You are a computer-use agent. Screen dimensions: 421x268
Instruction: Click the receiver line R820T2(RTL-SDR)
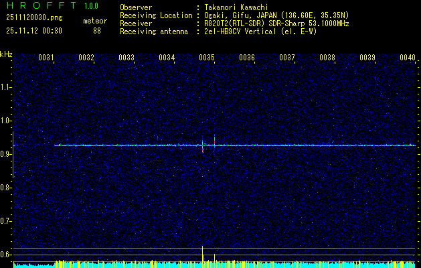pyautogui.click(x=235, y=23)
